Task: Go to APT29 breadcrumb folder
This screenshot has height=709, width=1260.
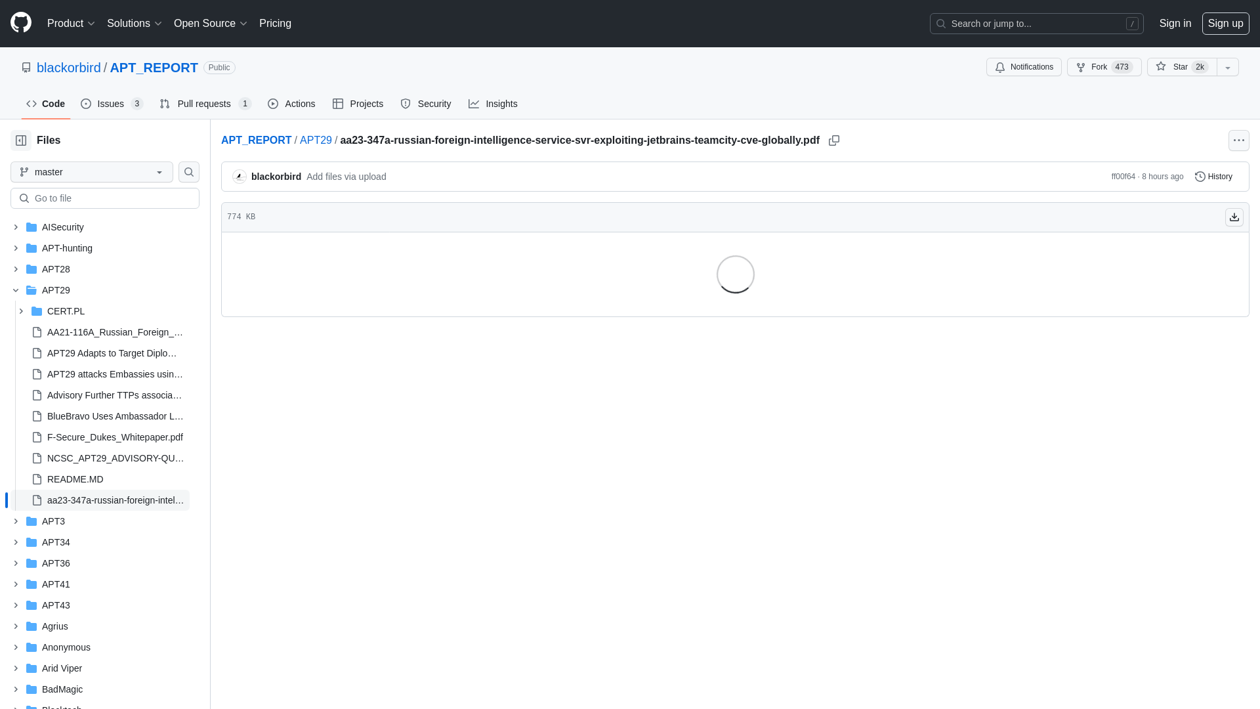Action: tap(316, 140)
